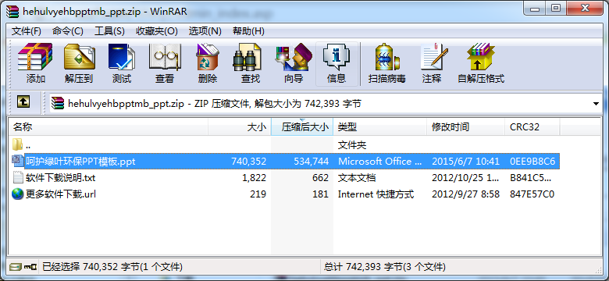Click the PPT file icon of 呵护绿叶环保PPT模板.ppt
The image size is (609, 281).
[x=18, y=161]
